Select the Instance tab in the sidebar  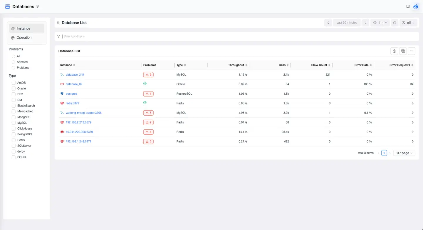[x=23, y=28]
